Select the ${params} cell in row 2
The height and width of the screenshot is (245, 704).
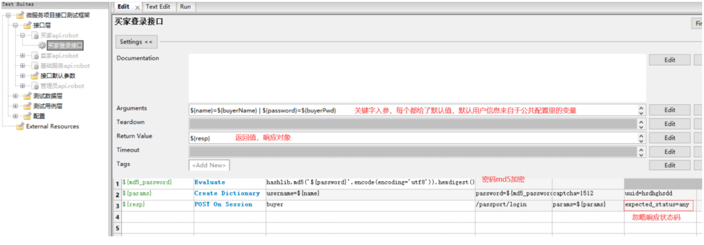coord(157,194)
